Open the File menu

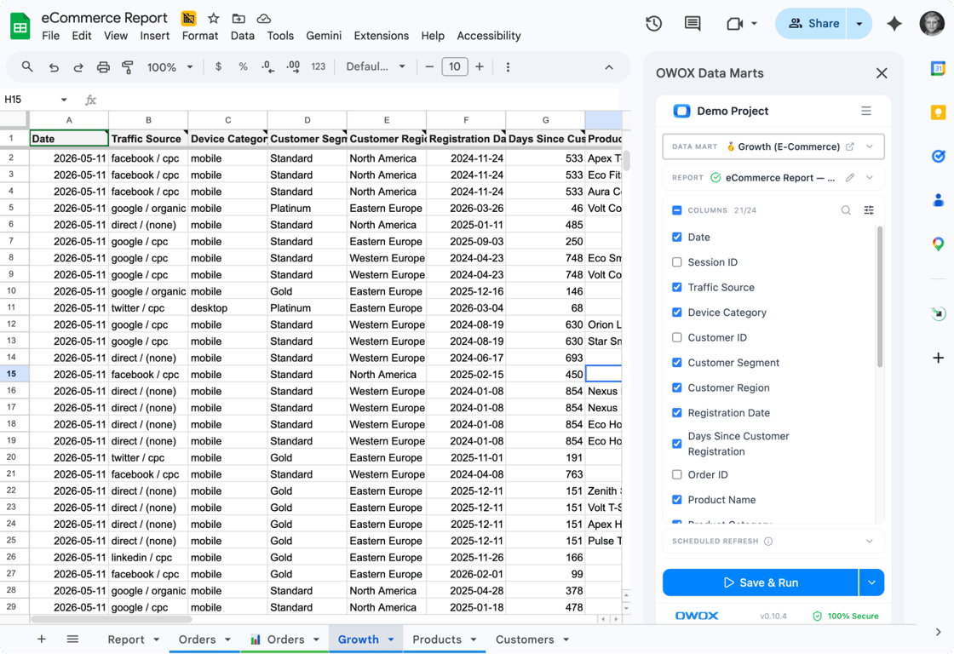(50, 36)
